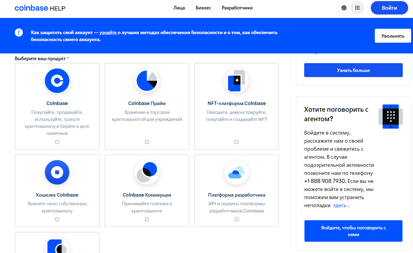Follow the здесь link
413x253 pixels.
340,205
